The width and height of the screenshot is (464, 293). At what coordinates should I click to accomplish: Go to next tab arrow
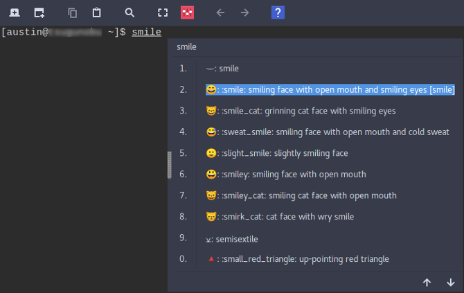click(x=244, y=12)
